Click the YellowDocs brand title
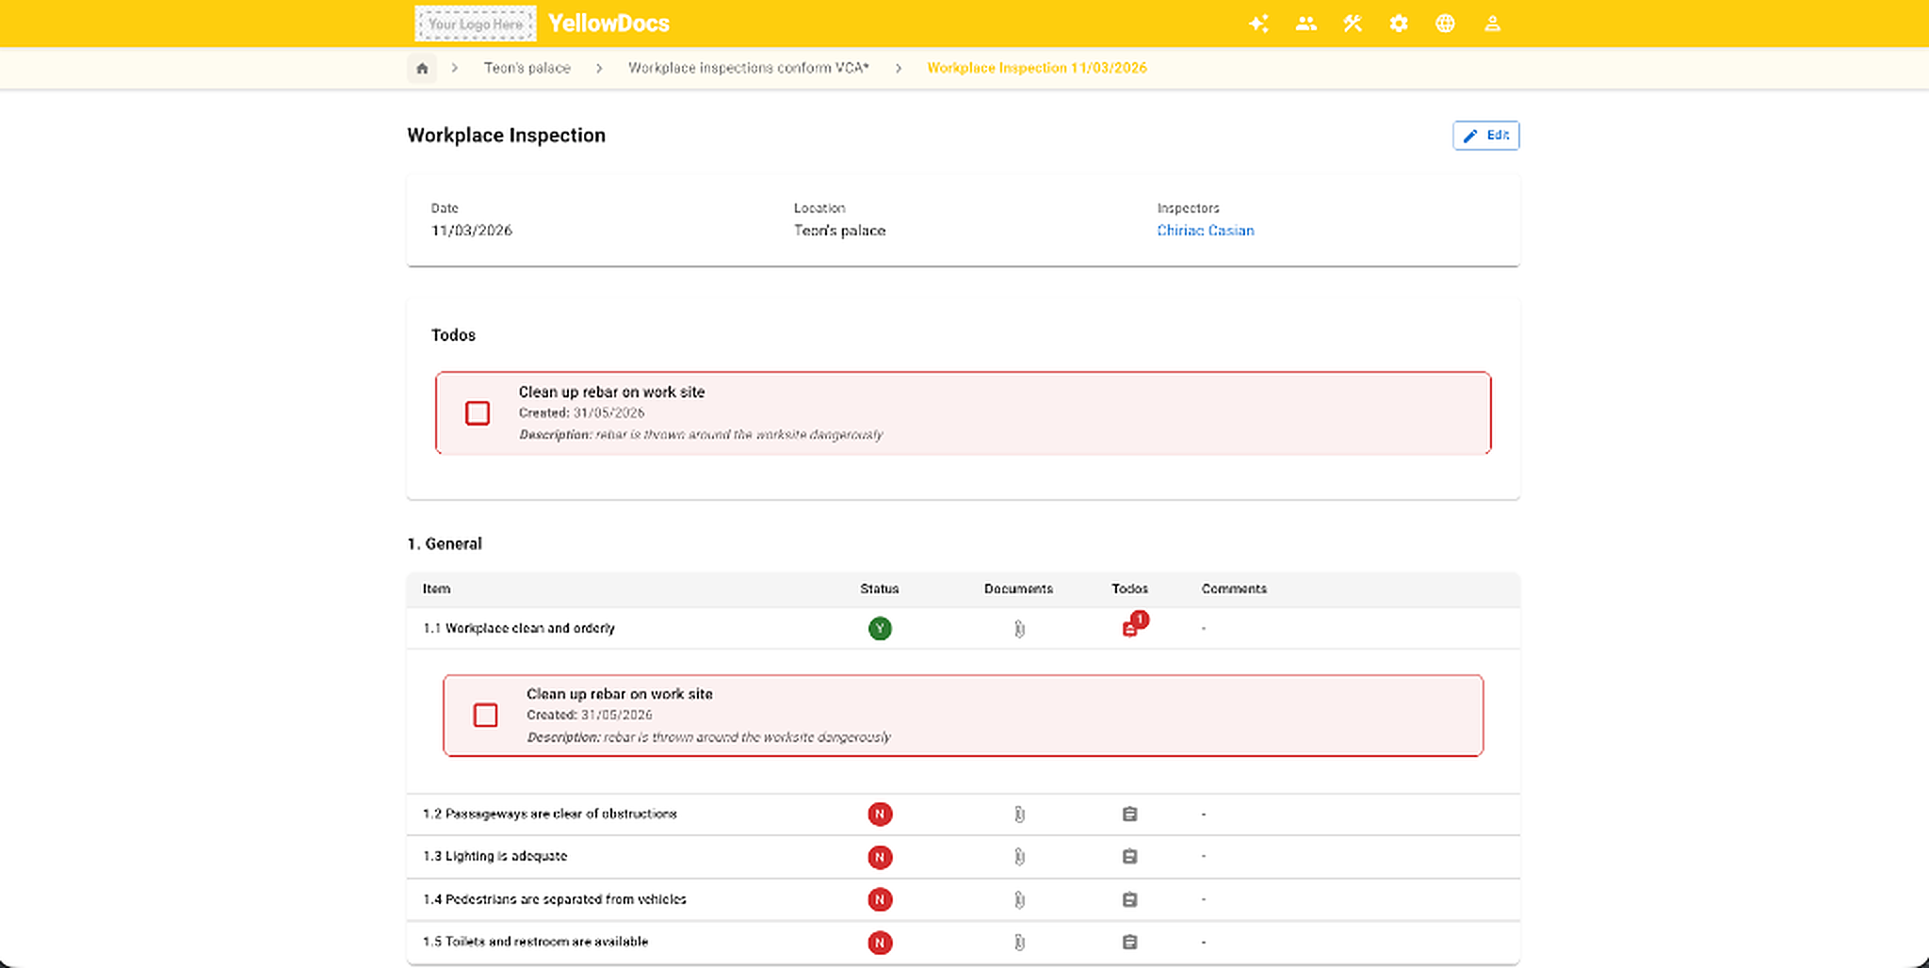The height and width of the screenshot is (968, 1929). (x=608, y=24)
